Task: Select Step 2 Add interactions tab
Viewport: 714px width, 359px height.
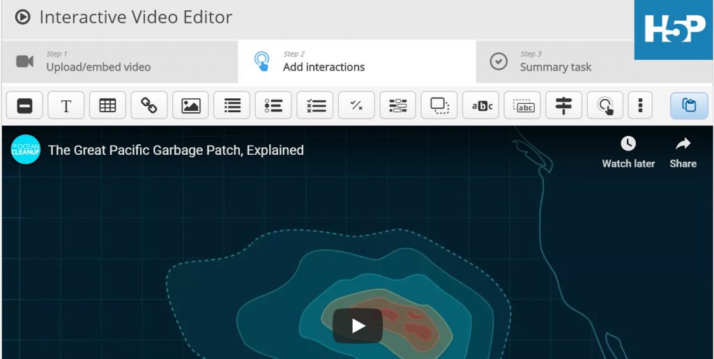Action: click(x=357, y=61)
